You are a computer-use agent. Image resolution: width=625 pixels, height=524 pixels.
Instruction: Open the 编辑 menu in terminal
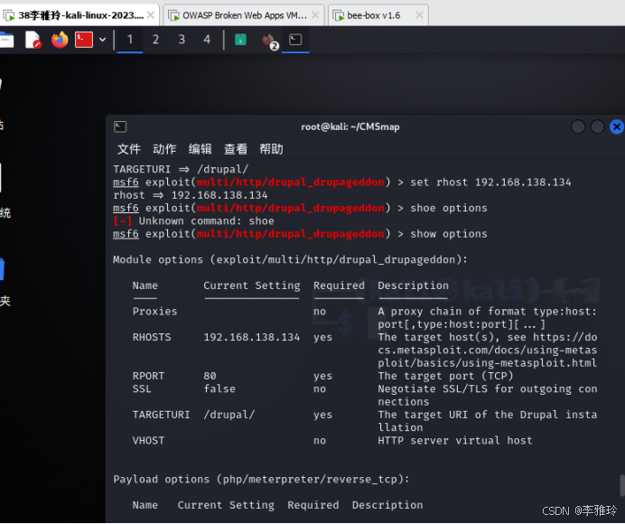[x=201, y=149]
